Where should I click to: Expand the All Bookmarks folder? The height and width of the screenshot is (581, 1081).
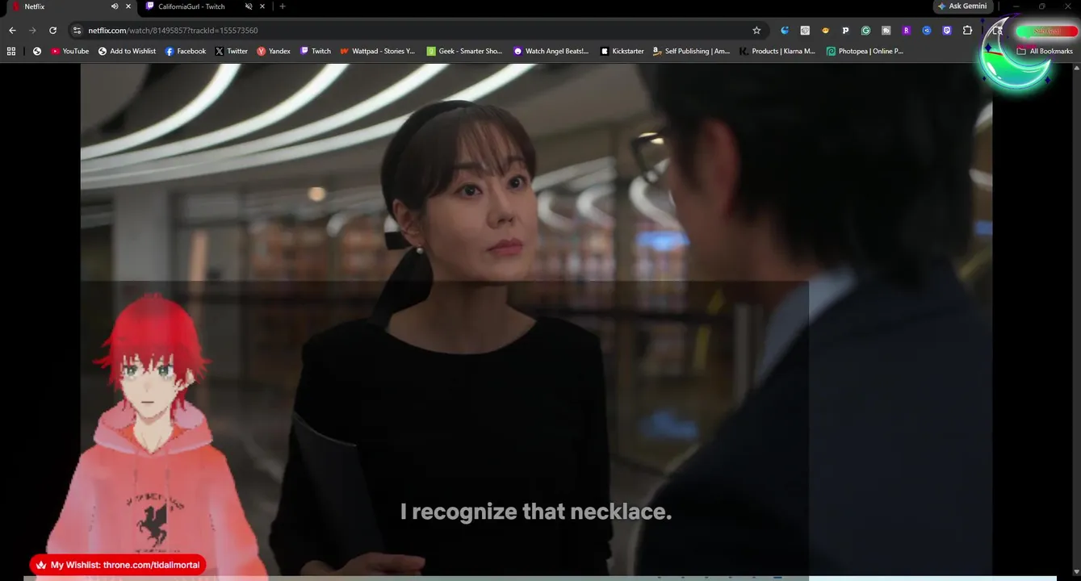coord(1045,51)
